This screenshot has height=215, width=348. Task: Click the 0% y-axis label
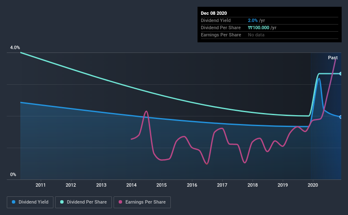[13, 174]
